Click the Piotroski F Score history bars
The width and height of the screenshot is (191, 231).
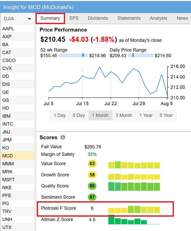(x=134, y=209)
